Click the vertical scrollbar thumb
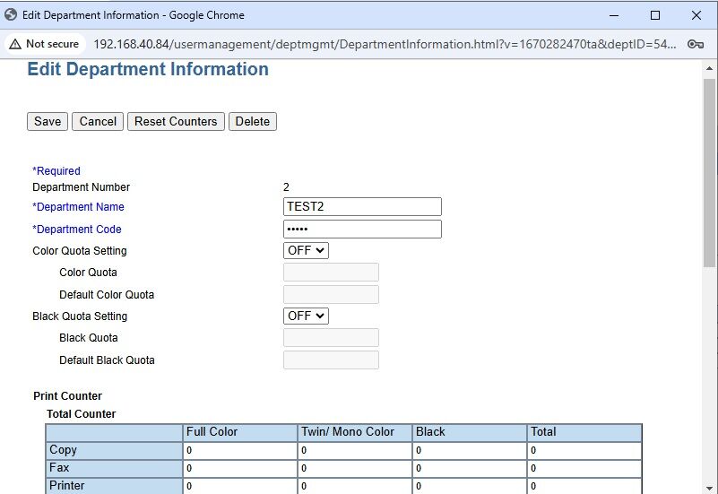The width and height of the screenshot is (718, 494). 709,170
